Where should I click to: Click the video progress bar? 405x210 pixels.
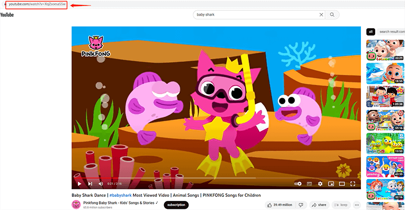coord(216,178)
